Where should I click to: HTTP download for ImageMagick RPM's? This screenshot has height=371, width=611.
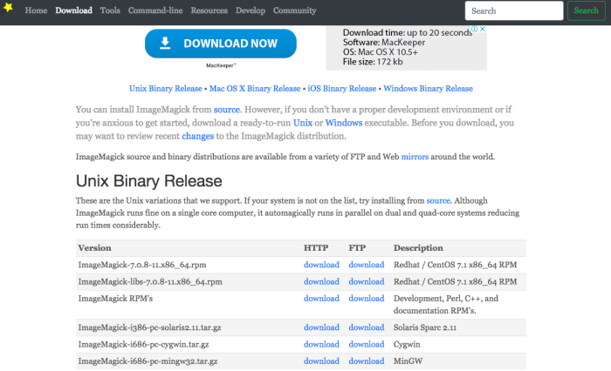321,298
